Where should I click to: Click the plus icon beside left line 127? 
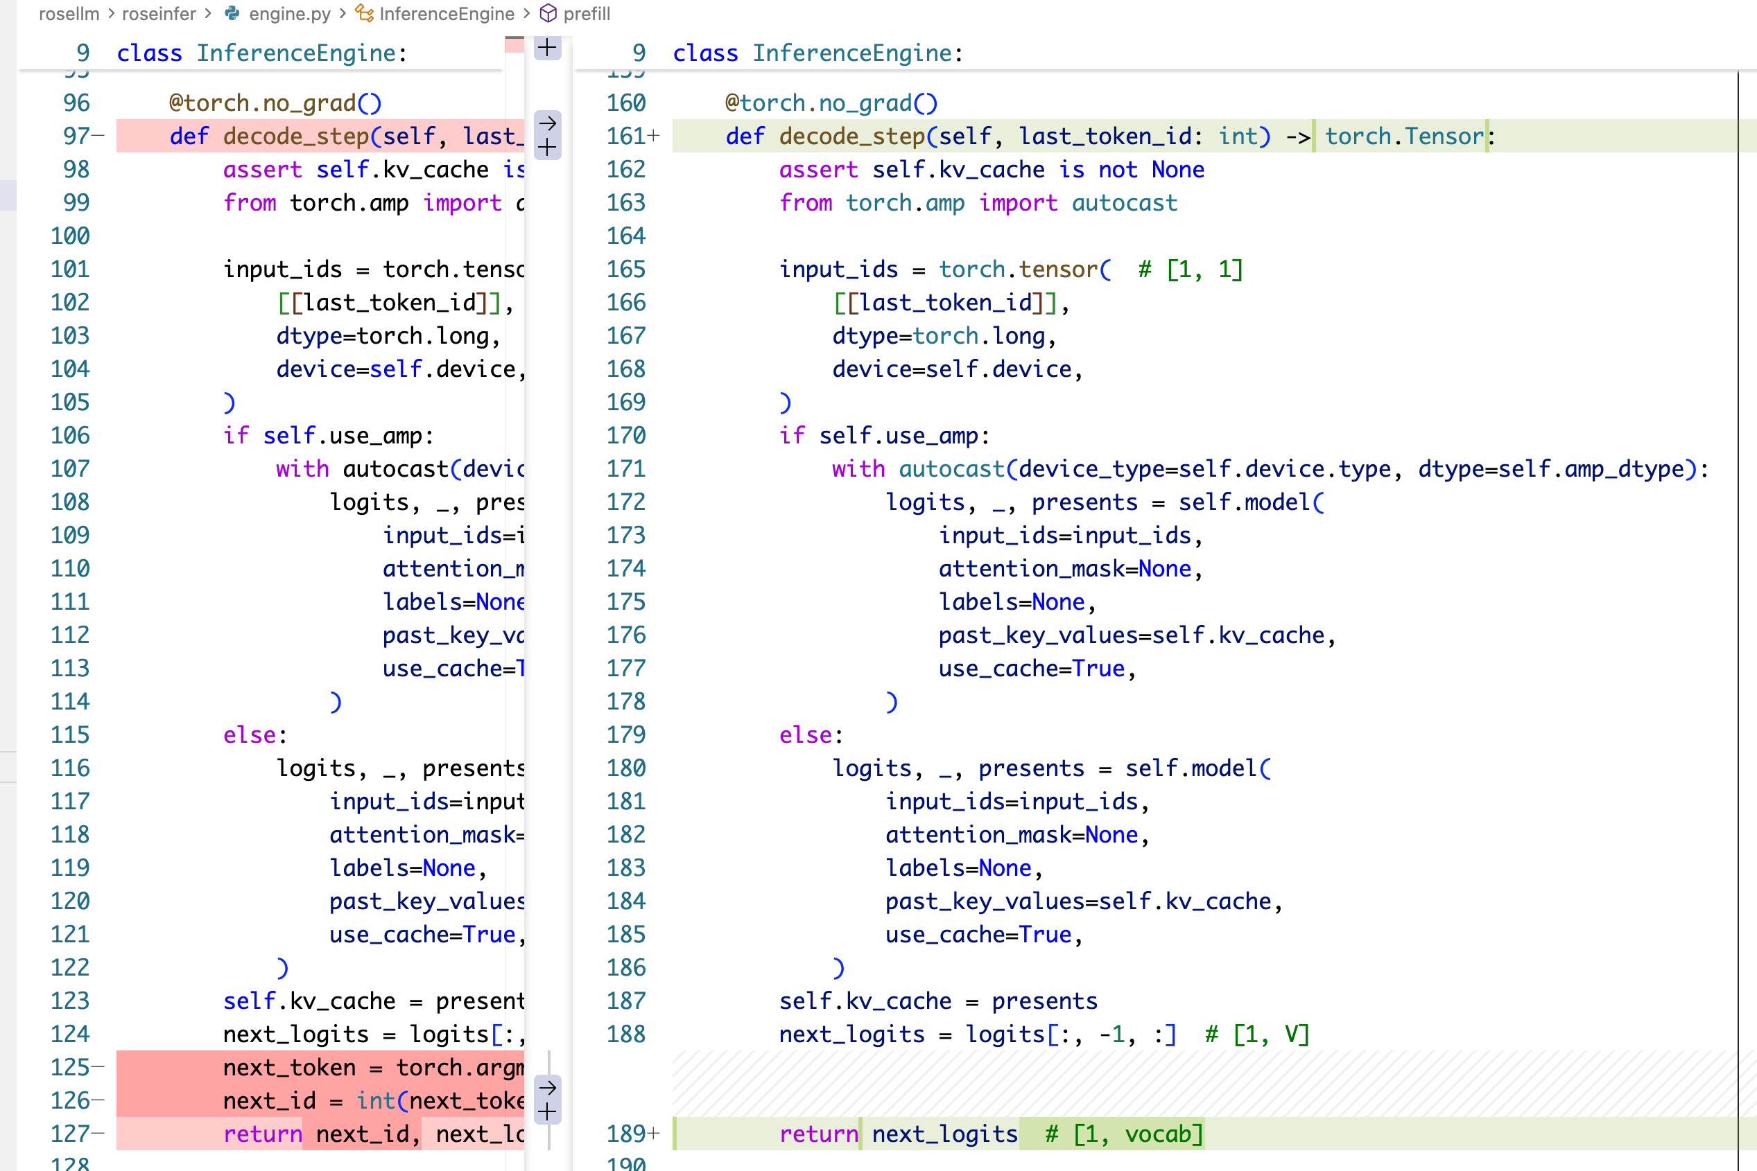tap(547, 1112)
